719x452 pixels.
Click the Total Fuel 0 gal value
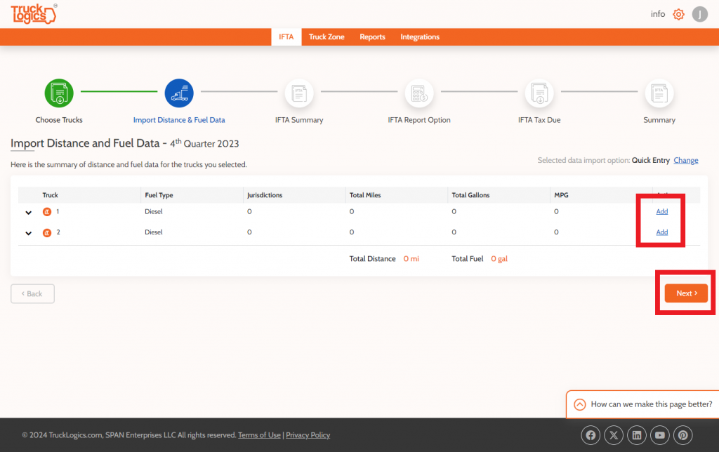click(499, 258)
